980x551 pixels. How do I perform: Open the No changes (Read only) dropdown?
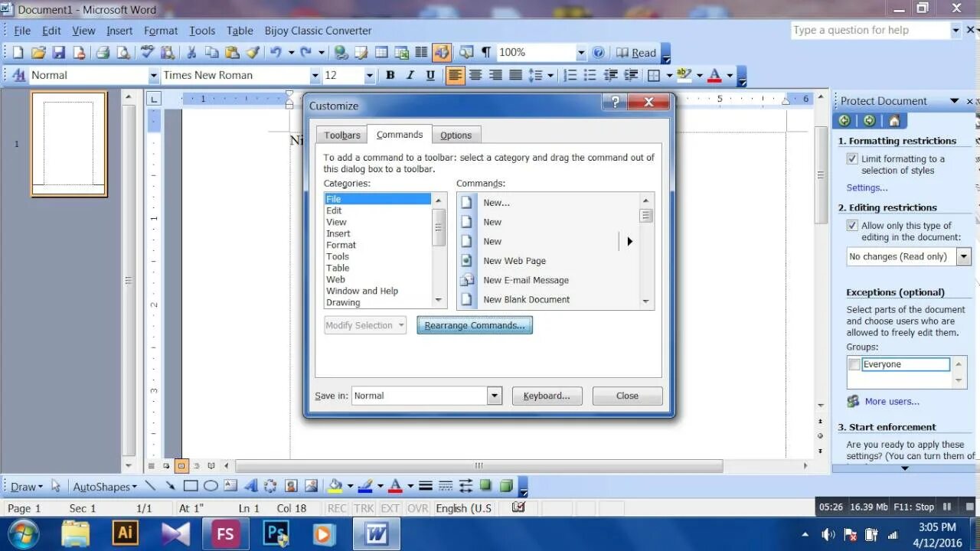[964, 256]
